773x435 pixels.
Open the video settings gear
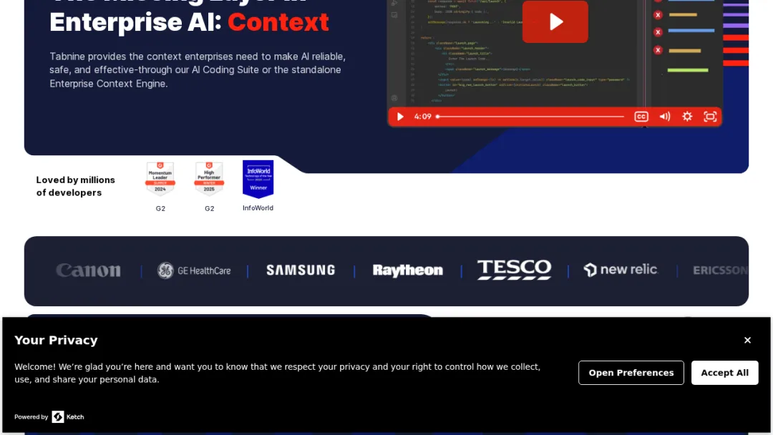(x=687, y=117)
